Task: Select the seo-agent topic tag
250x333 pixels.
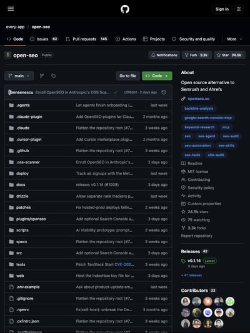Action: click(x=206, y=136)
